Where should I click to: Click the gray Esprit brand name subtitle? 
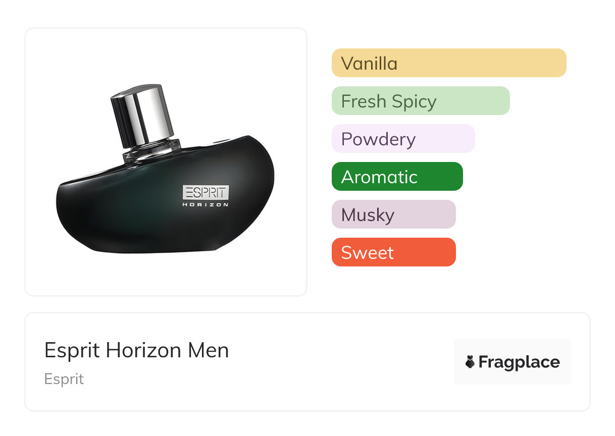64,379
